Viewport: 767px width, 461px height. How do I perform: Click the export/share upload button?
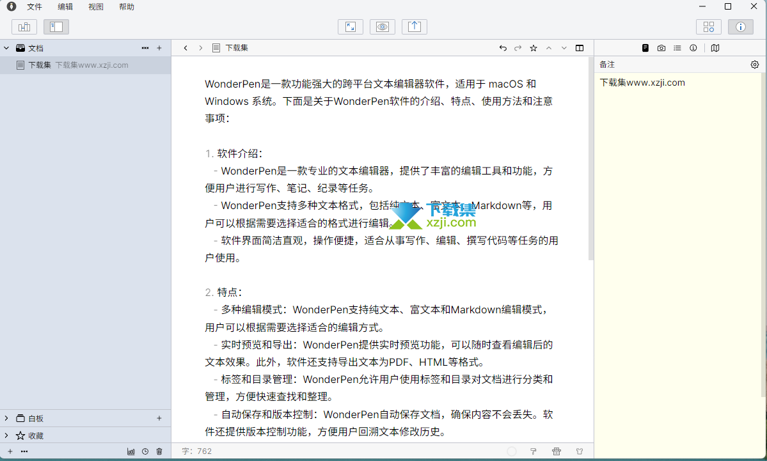(415, 27)
